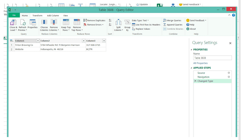Image resolution: width=241 pixels, height=140 pixels.
Task: Click the Group By icon
Action: [x=127, y=23]
